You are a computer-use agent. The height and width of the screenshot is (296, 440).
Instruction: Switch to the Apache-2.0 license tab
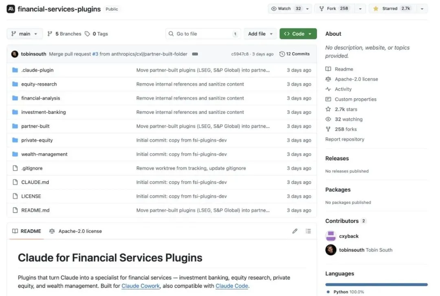(x=76, y=231)
